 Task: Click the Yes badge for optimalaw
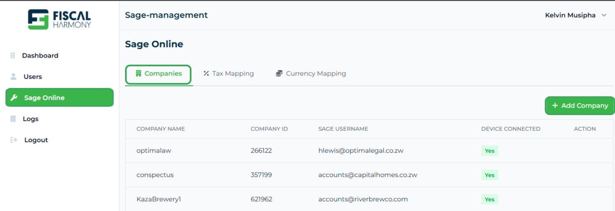click(x=490, y=151)
